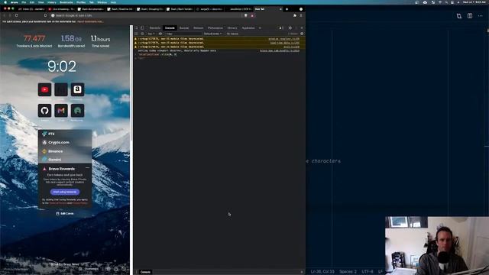Clear the console with clear icon
489x275 pixels.
click(x=142, y=34)
